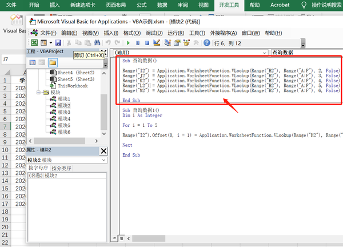Viewport: 343px width, 247px height.
Task: Select 模块6 in the project tree
Action: (x=64, y=132)
